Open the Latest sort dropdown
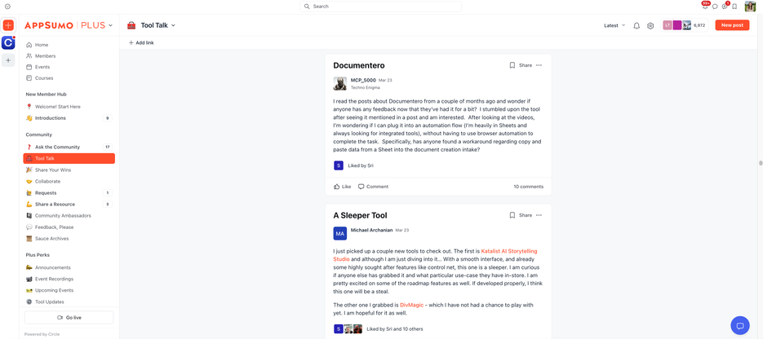Screen dimensions: 763x339 (614, 25)
